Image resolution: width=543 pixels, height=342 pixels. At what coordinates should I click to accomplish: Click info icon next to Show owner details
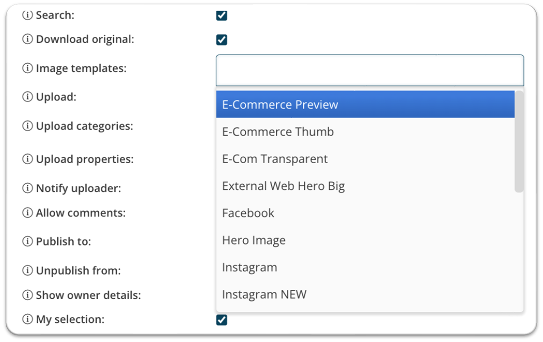tap(28, 295)
